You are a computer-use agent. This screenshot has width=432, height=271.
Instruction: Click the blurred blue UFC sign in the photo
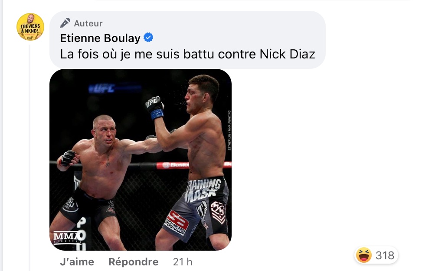point(102,88)
